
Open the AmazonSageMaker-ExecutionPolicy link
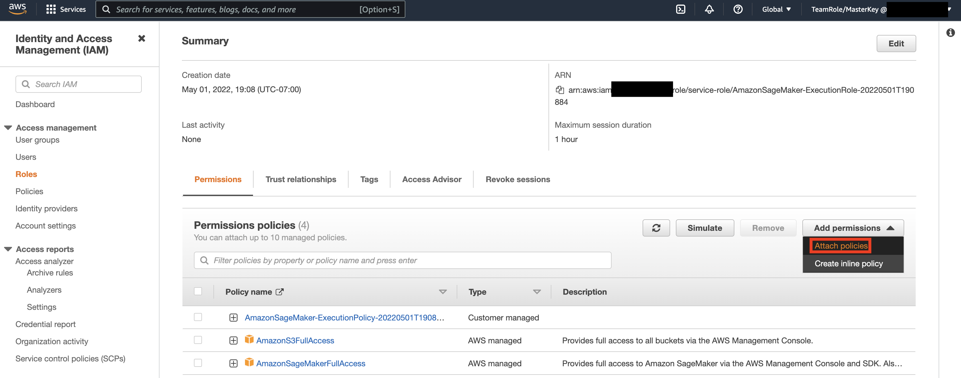[x=344, y=318]
